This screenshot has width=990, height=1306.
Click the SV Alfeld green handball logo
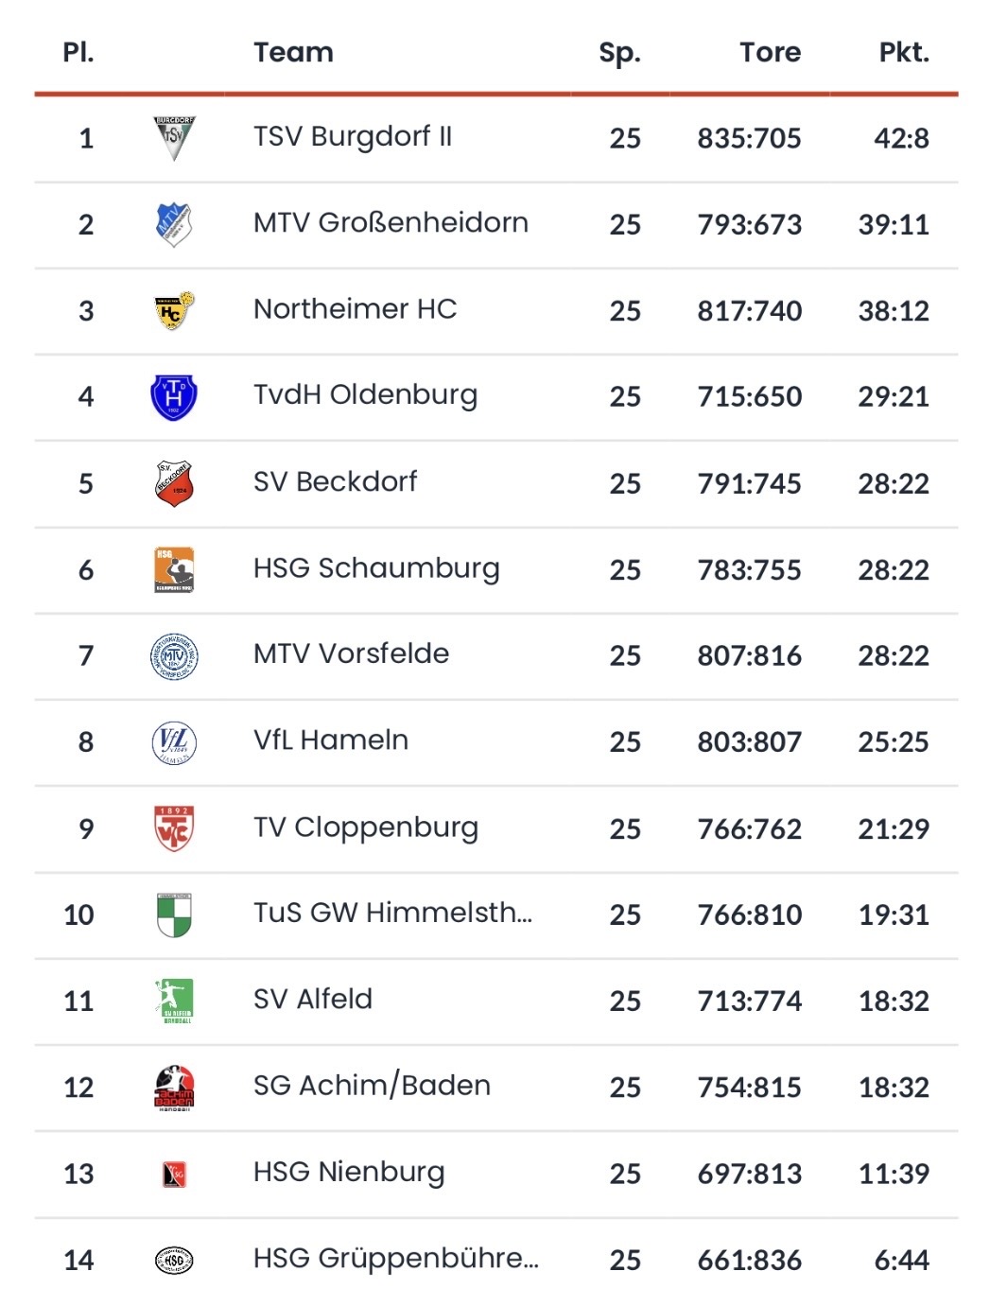tap(174, 1001)
